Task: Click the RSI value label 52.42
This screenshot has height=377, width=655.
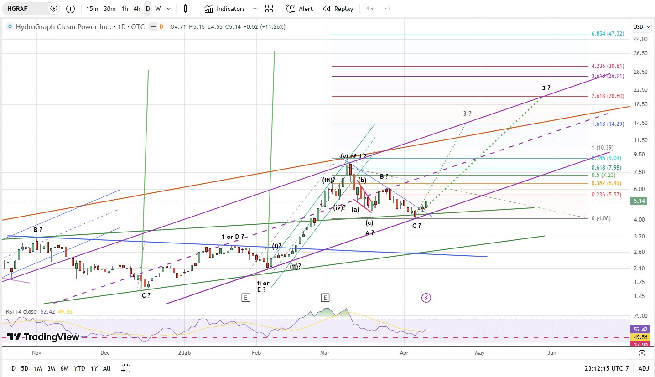Action: tap(640, 329)
